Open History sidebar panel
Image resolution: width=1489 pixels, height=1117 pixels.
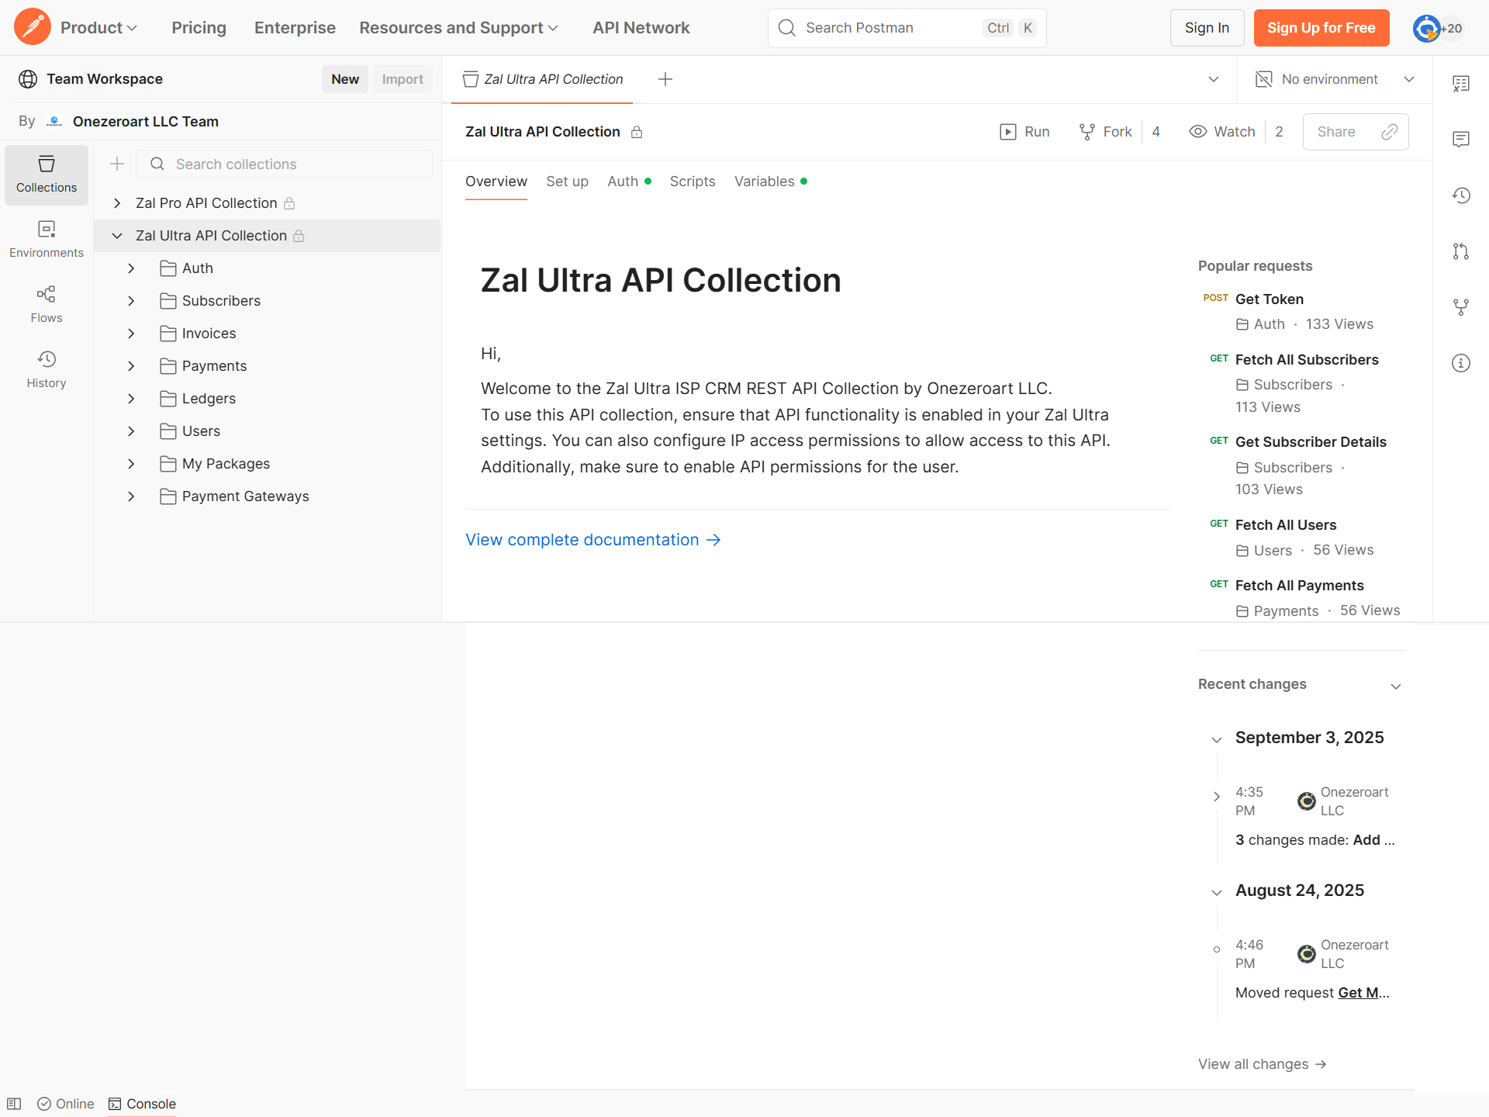(47, 370)
